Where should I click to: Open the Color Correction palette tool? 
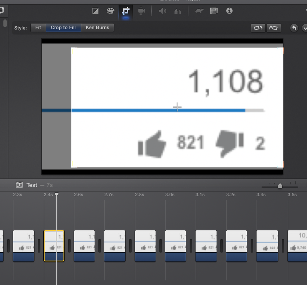[x=111, y=11]
